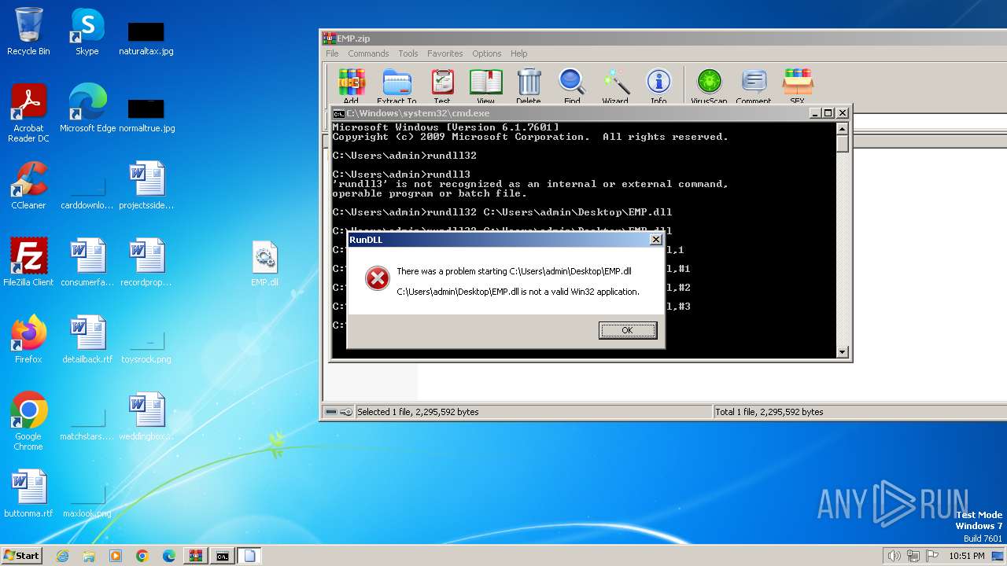
Task: Select the naturaltax.jpg desktop file
Action: [x=146, y=39]
